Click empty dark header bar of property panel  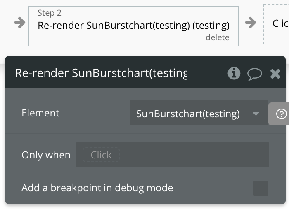tap(206, 73)
